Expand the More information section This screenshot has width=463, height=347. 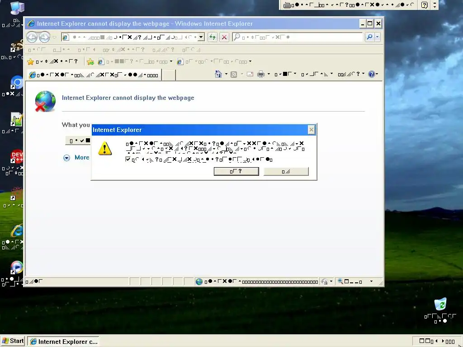[76, 158]
